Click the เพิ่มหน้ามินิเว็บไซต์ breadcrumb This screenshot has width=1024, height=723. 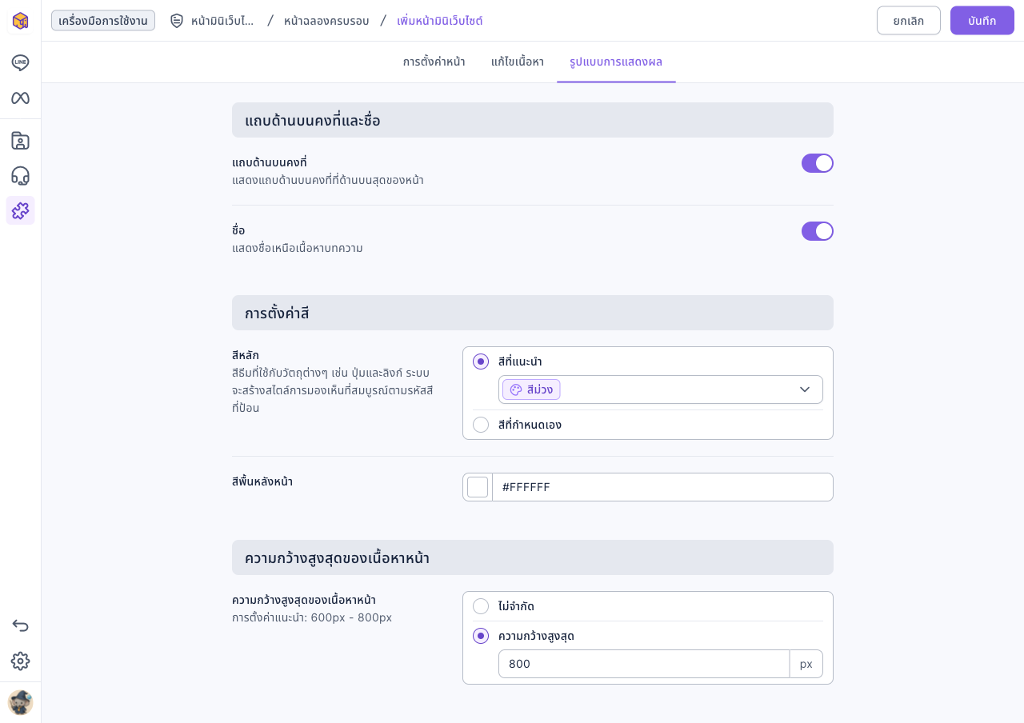440,21
